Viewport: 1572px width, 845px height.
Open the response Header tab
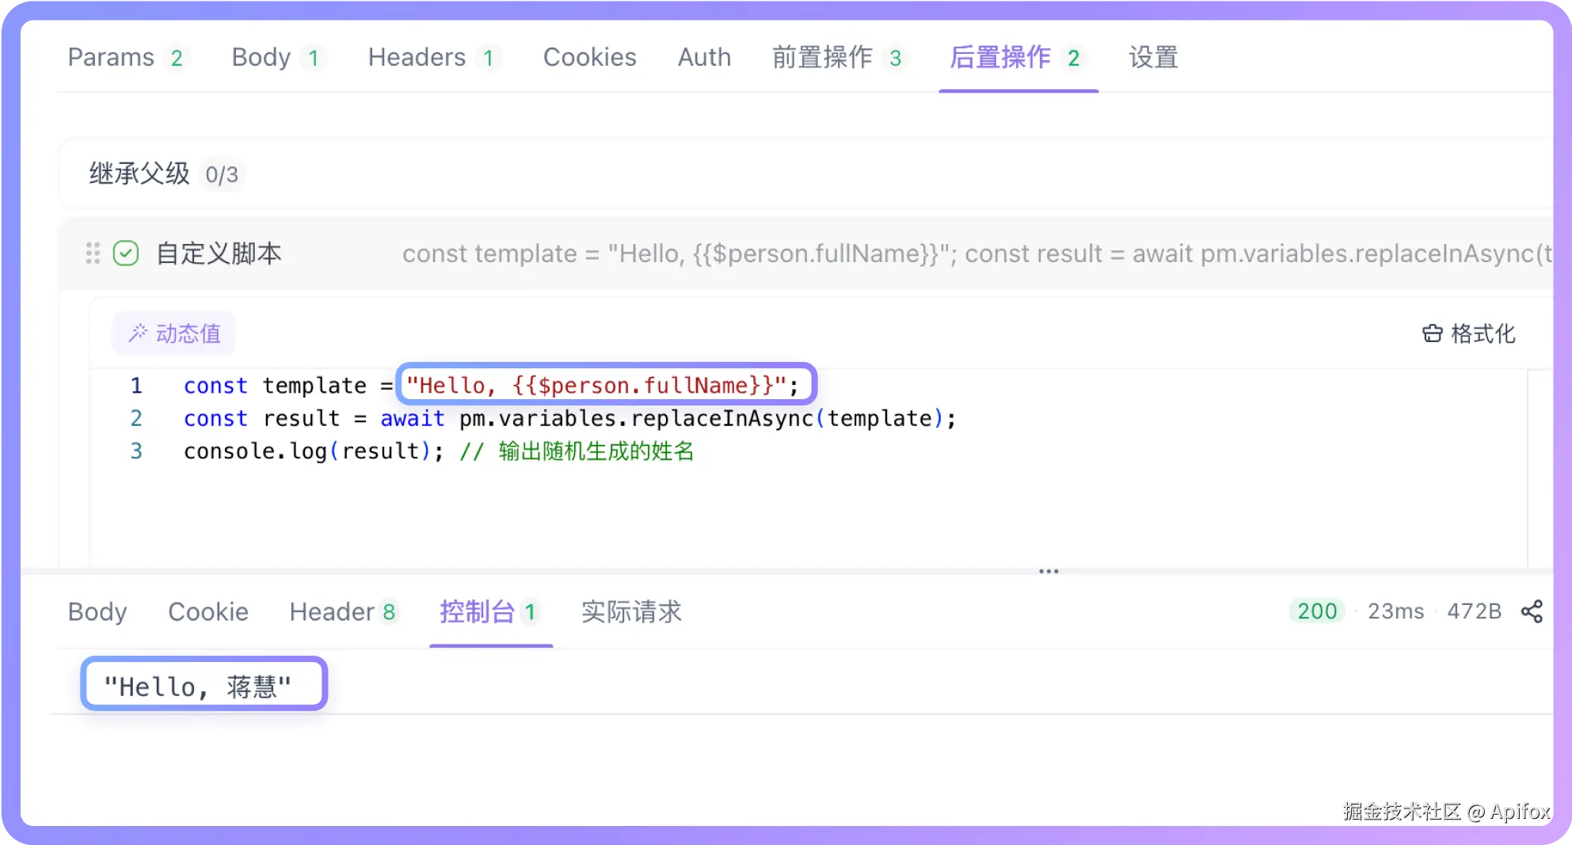coord(343,611)
